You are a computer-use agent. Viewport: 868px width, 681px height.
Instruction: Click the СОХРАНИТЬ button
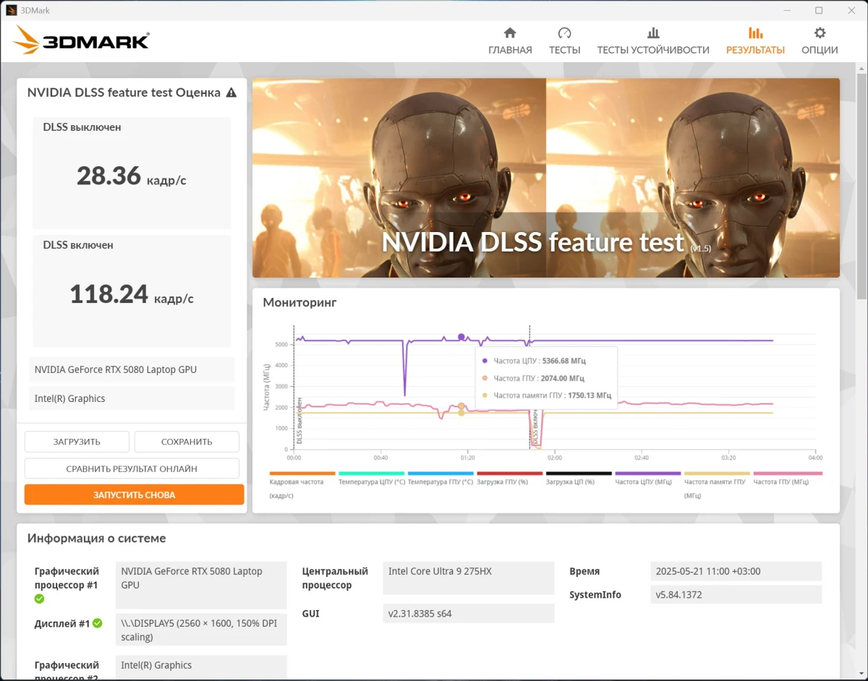pyautogui.click(x=187, y=442)
